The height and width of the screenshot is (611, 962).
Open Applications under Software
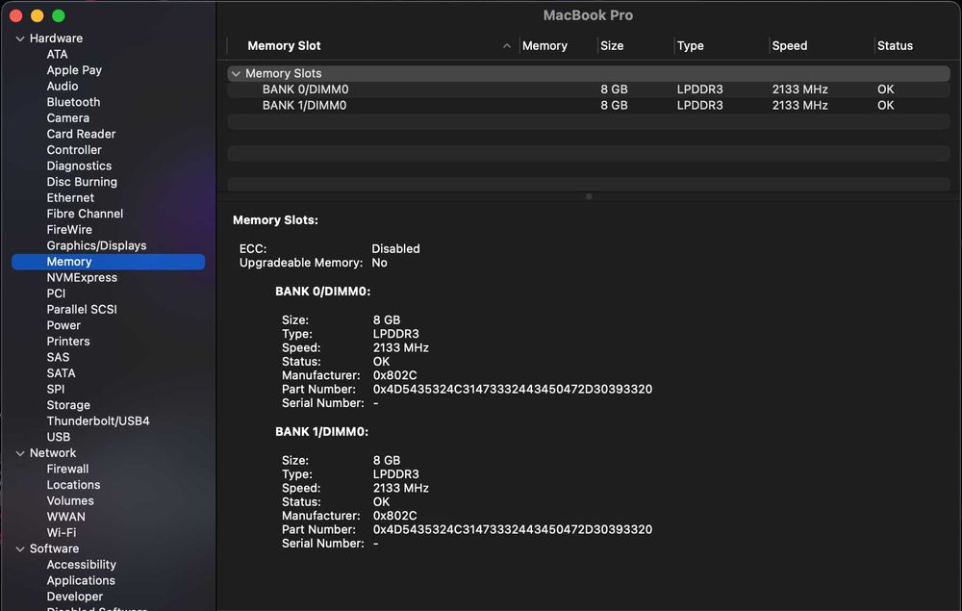[81, 580]
